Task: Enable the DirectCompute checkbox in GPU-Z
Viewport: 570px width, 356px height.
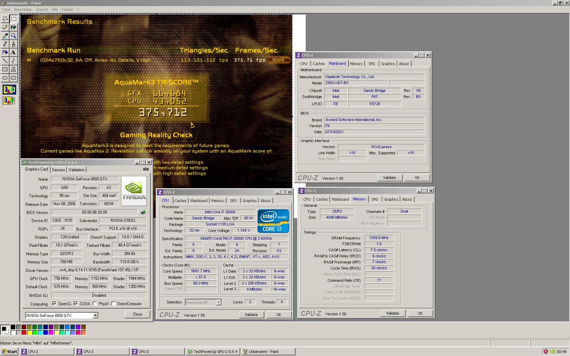Action: tap(113, 304)
